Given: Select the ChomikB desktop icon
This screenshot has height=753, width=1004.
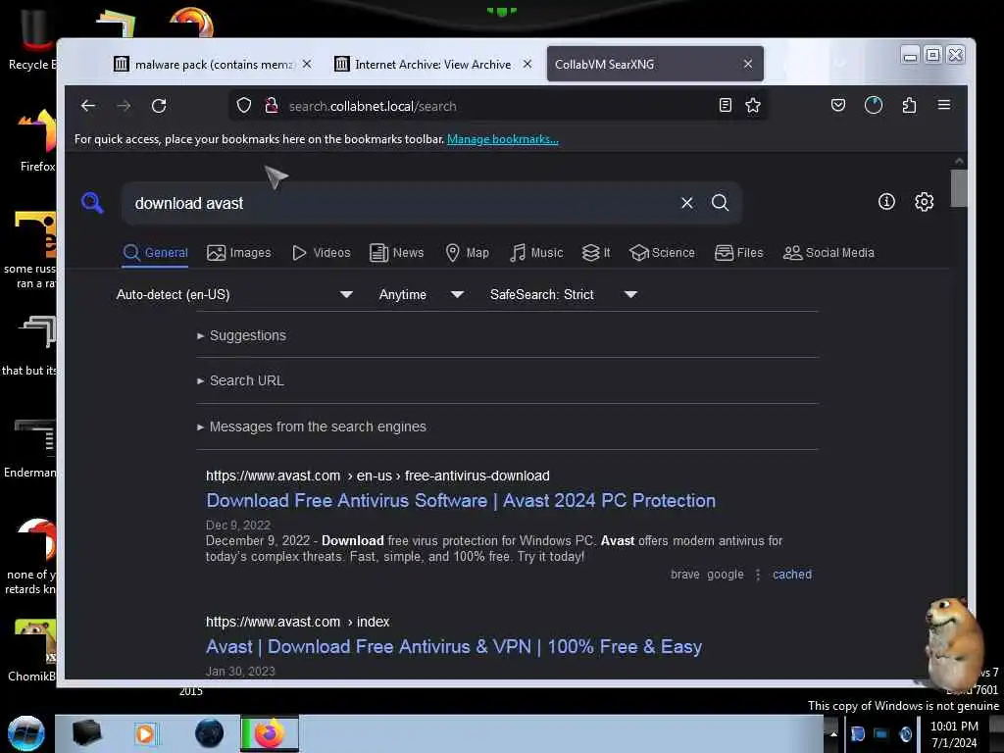Looking at the screenshot, I should coord(32,651).
